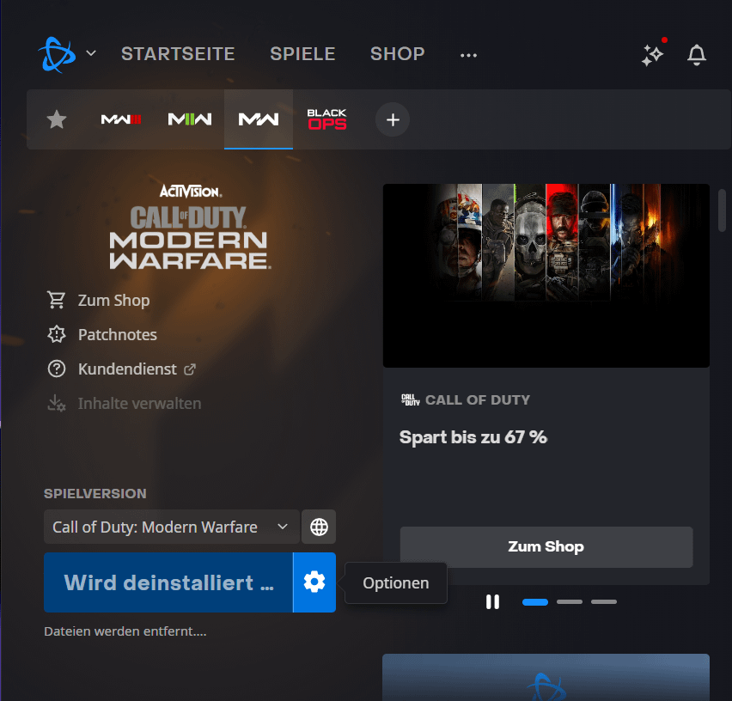Click the sparkle news icon

click(x=652, y=55)
